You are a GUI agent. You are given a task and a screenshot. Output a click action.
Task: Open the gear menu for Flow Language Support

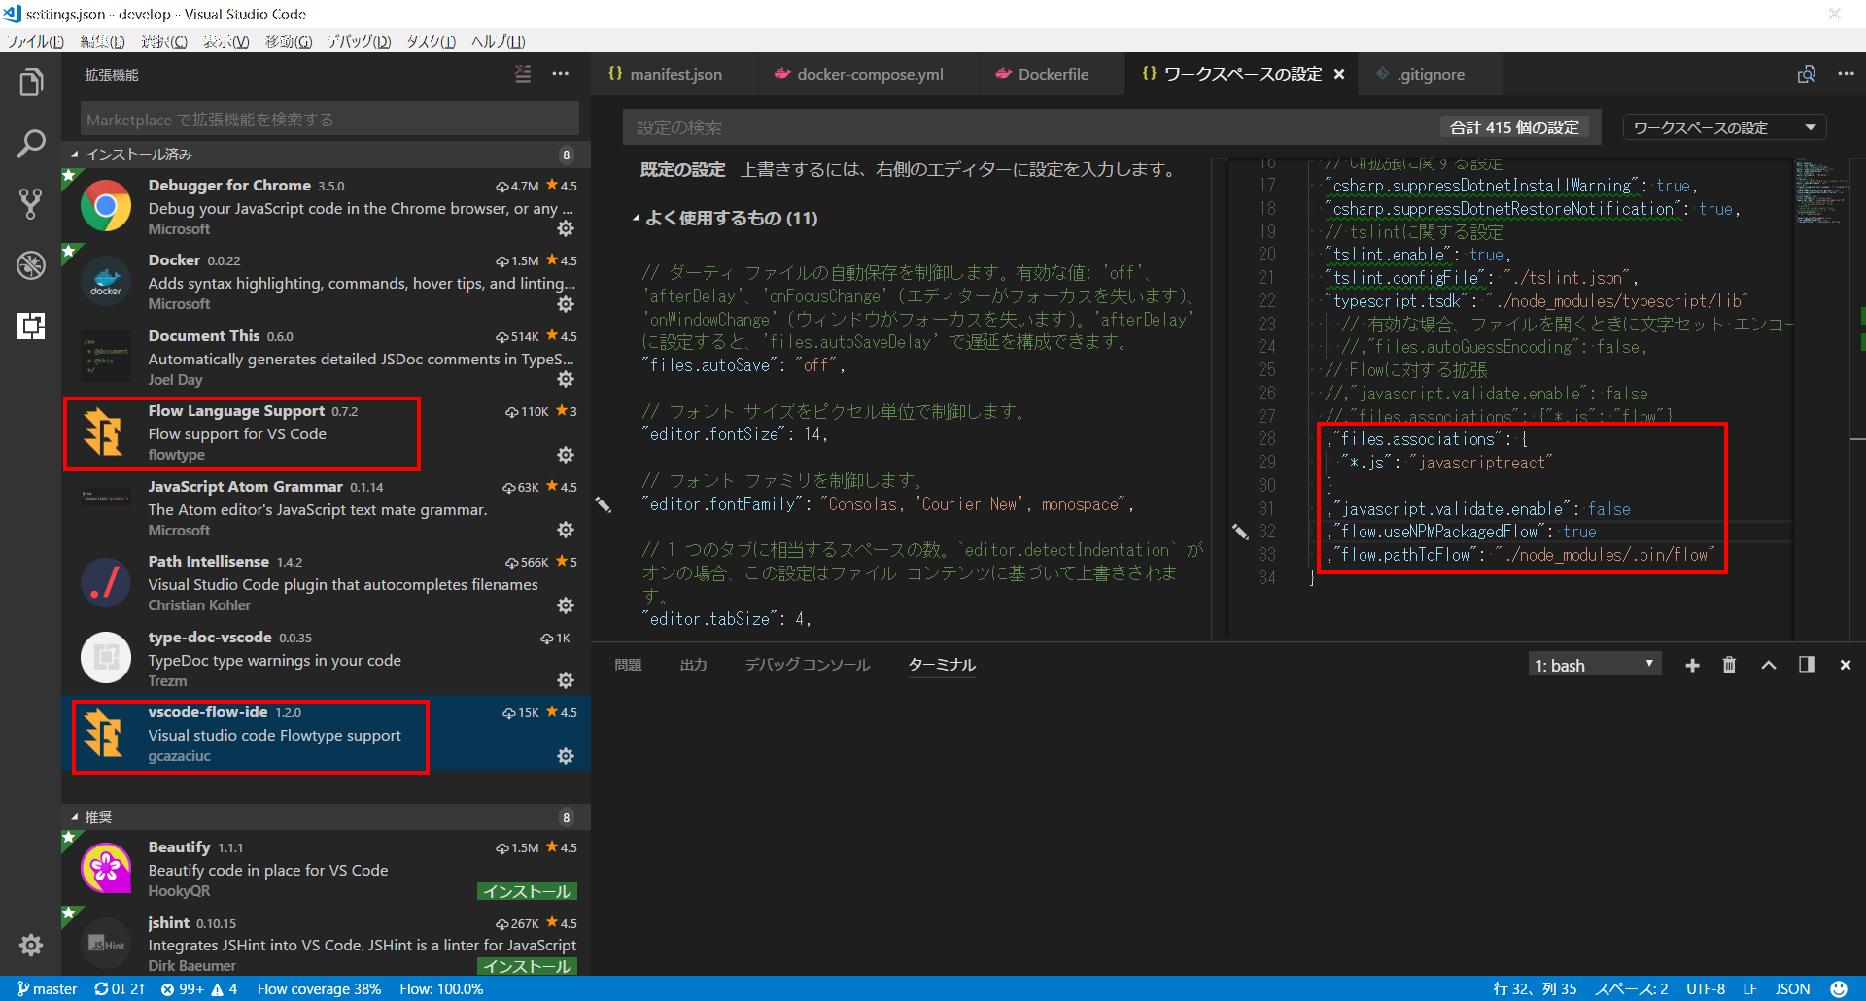(x=566, y=455)
